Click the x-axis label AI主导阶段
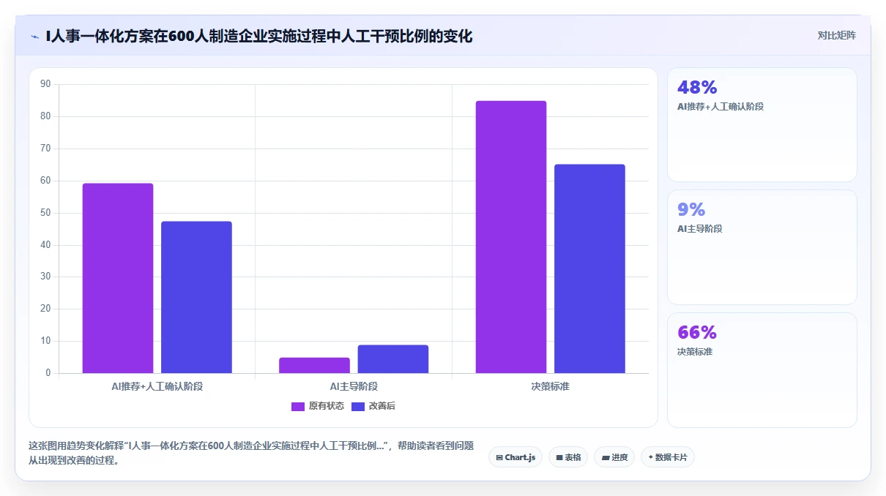Image resolution: width=886 pixels, height=496 pixels. click(x=354, y=386)
